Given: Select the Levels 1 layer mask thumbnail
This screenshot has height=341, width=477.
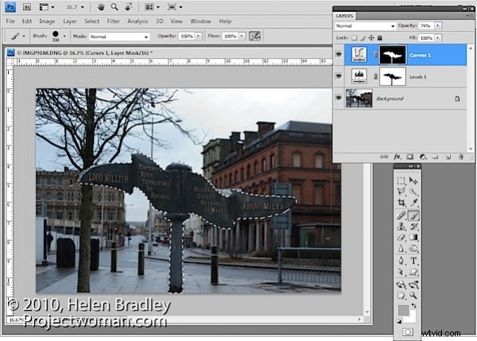Looking at the screenshot, I should (393, 76).
